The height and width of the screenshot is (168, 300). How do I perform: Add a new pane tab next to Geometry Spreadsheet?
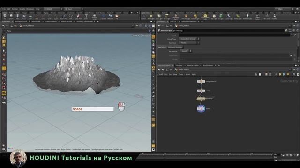coord(98,21)
